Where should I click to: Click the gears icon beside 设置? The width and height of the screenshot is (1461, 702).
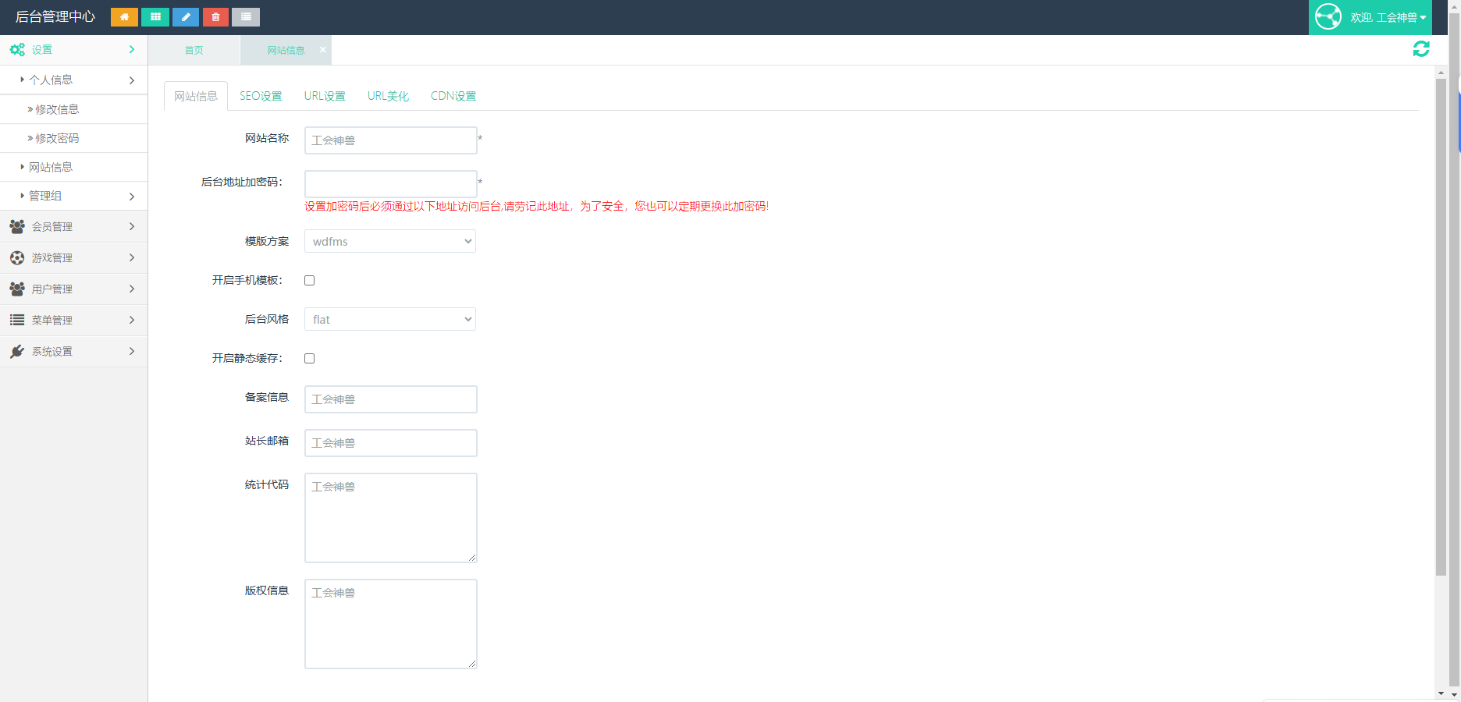[17, 50]
